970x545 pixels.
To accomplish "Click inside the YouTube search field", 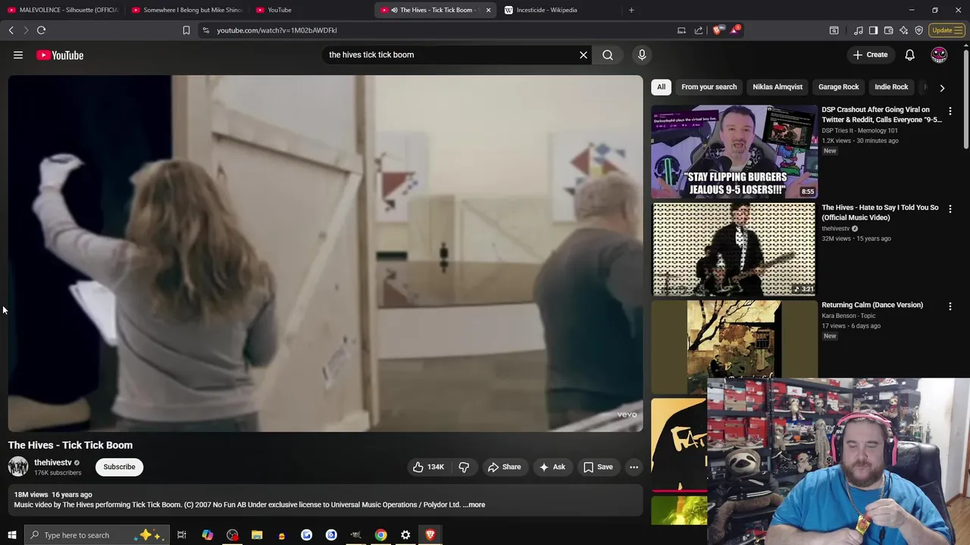I will click(x=451, y=54).
